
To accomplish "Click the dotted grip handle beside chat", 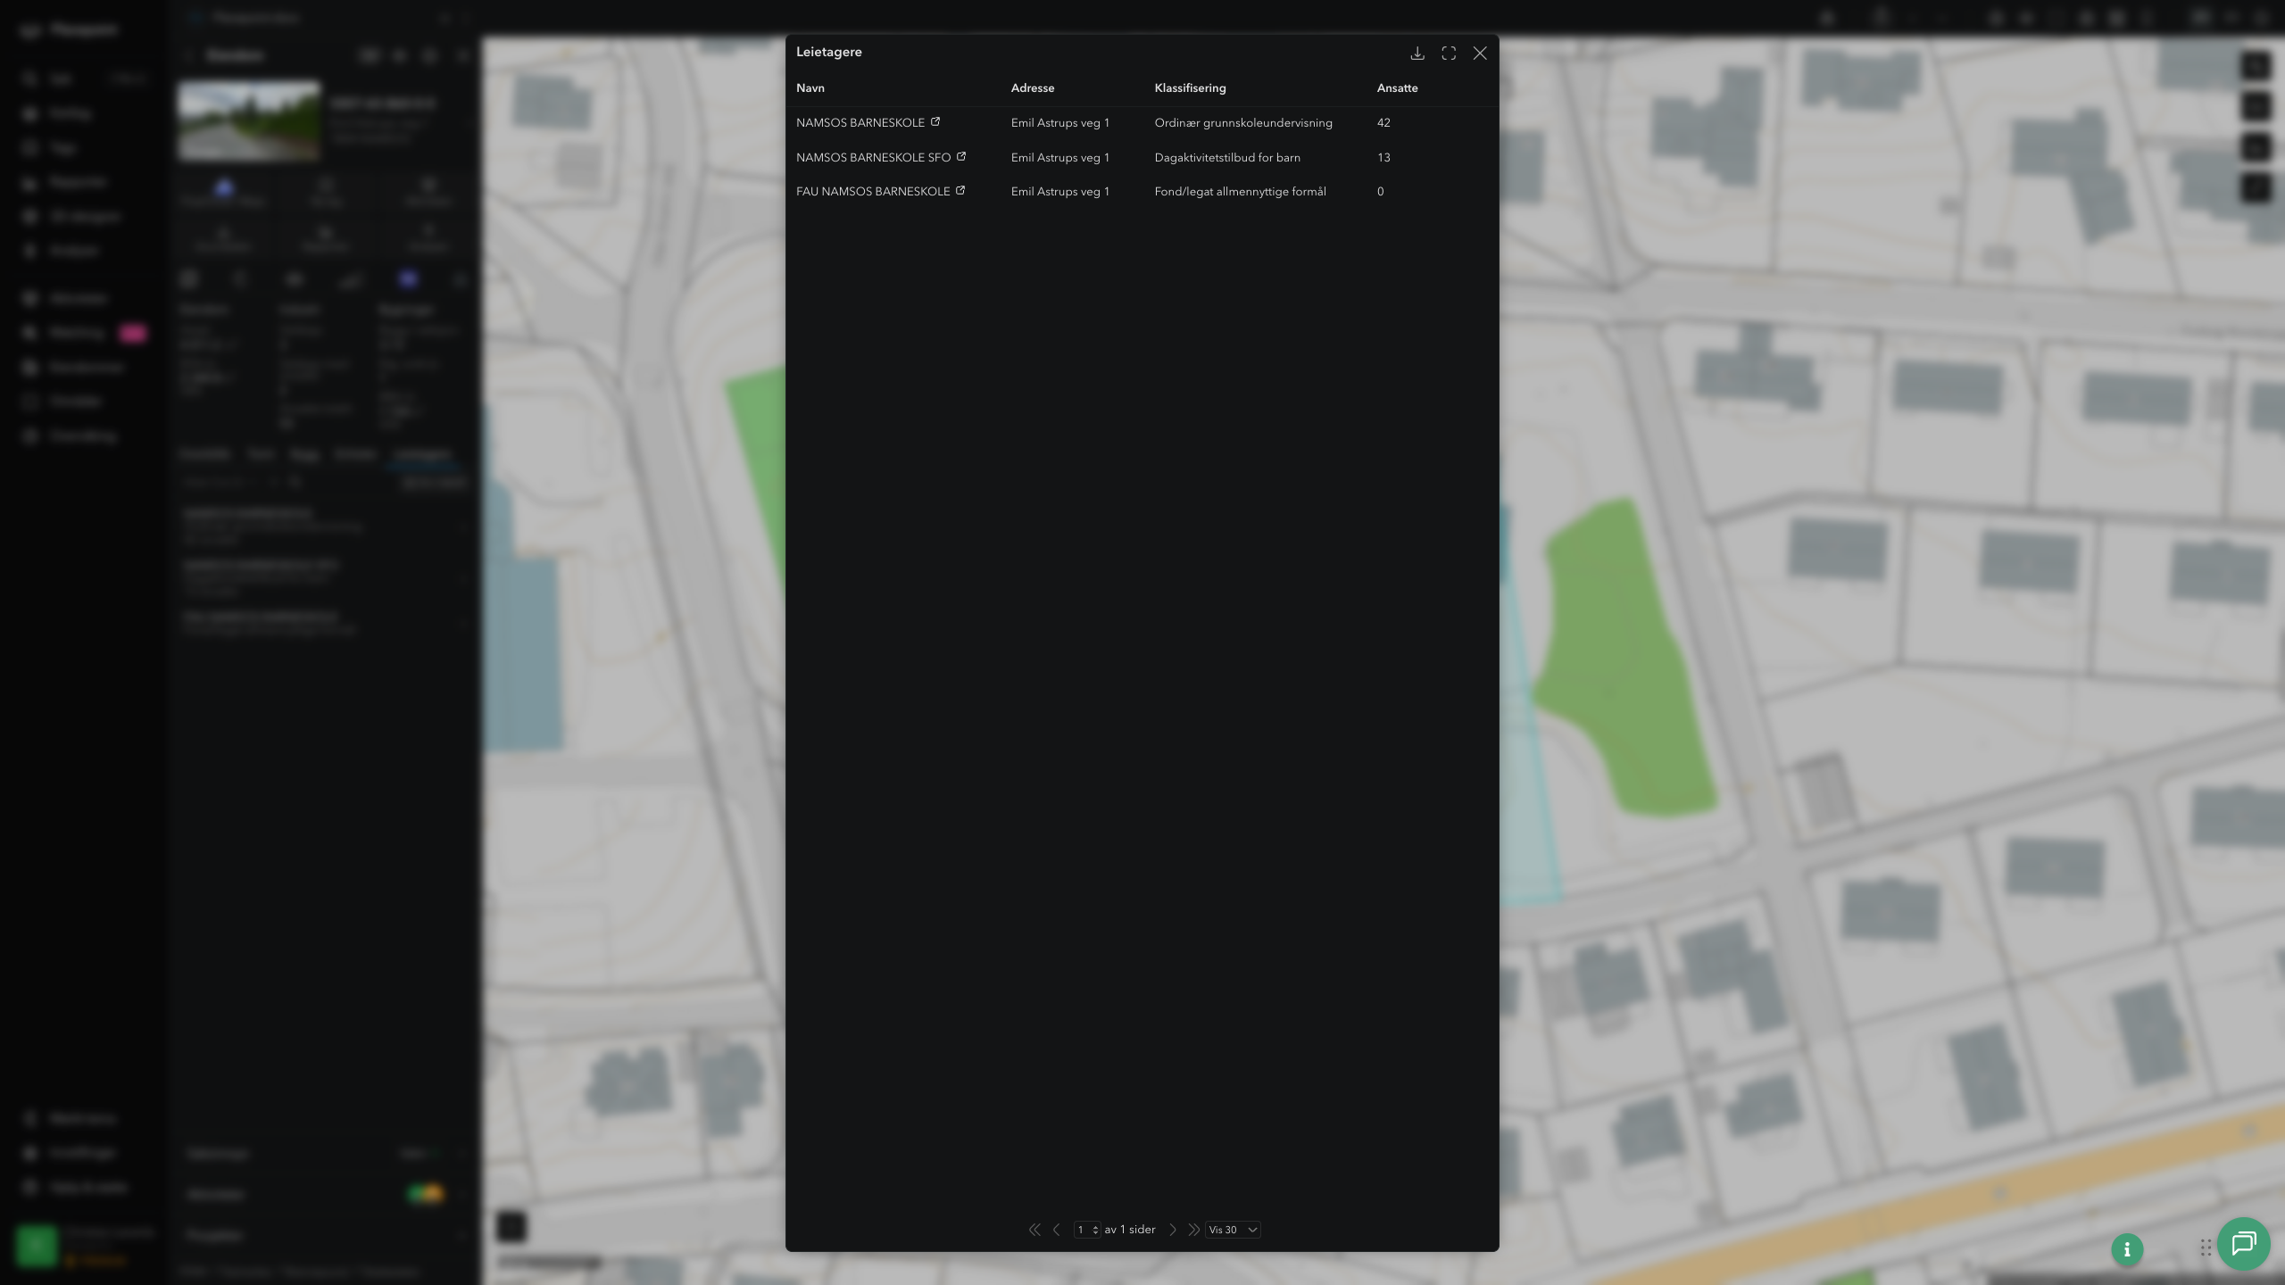I will (x=2206, y=1248).
